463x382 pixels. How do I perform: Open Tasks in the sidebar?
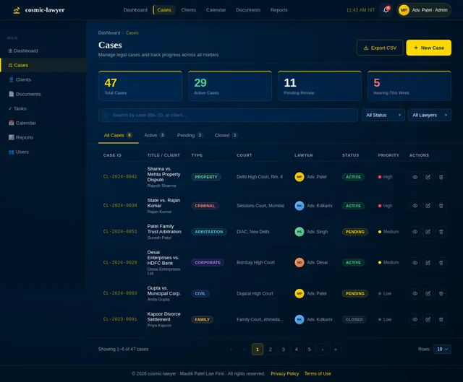coord(17,108)
